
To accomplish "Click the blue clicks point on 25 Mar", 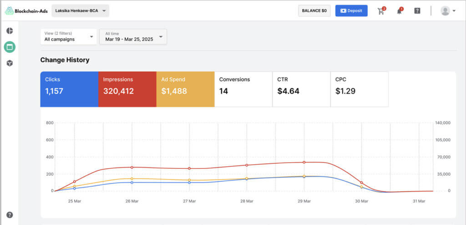I will (x=75, y=189).
